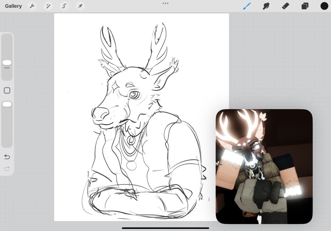This screenshot has height=231, width=331.
Task: Tap the brush opacity slider handle
Action: (7, 104)
